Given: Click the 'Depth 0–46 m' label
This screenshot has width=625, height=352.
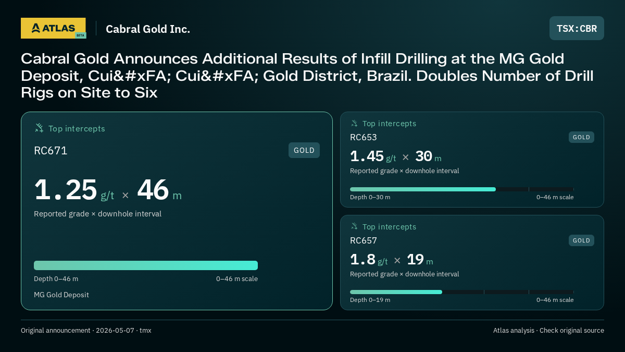Looking at the screenshot, I should click(56, 278).
